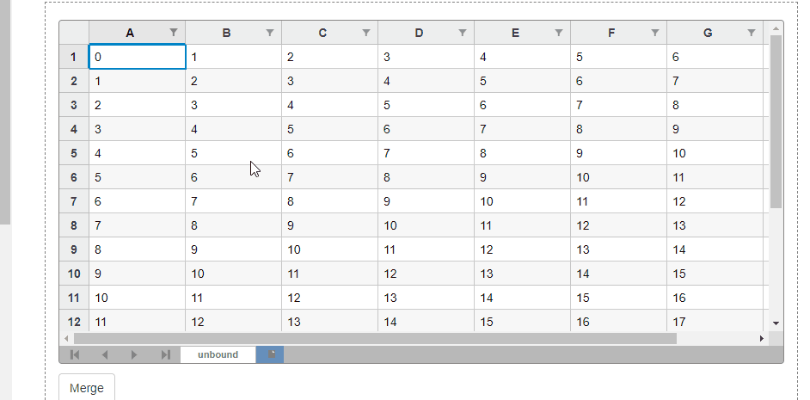
Task: Click previous sheet navigation arrow
Action: pyautogui.click(x=104, y=354)
